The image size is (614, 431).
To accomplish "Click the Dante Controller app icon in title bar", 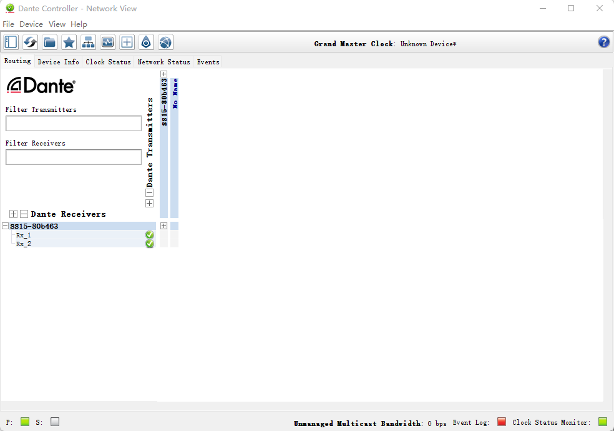I will click(x=10, y=8).
